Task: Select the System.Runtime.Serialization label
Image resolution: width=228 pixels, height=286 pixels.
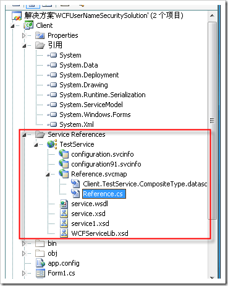Action: pos(103,95)
